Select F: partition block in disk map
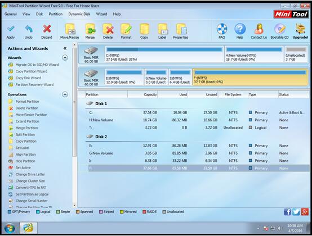This screenshot has height=236, width=312. pos(250,77)
